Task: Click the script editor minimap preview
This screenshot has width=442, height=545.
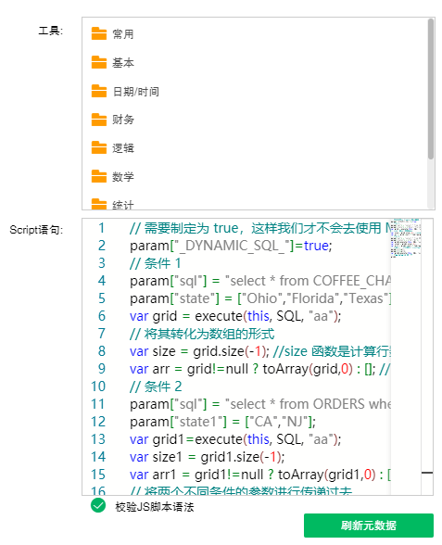Action: 406,238
